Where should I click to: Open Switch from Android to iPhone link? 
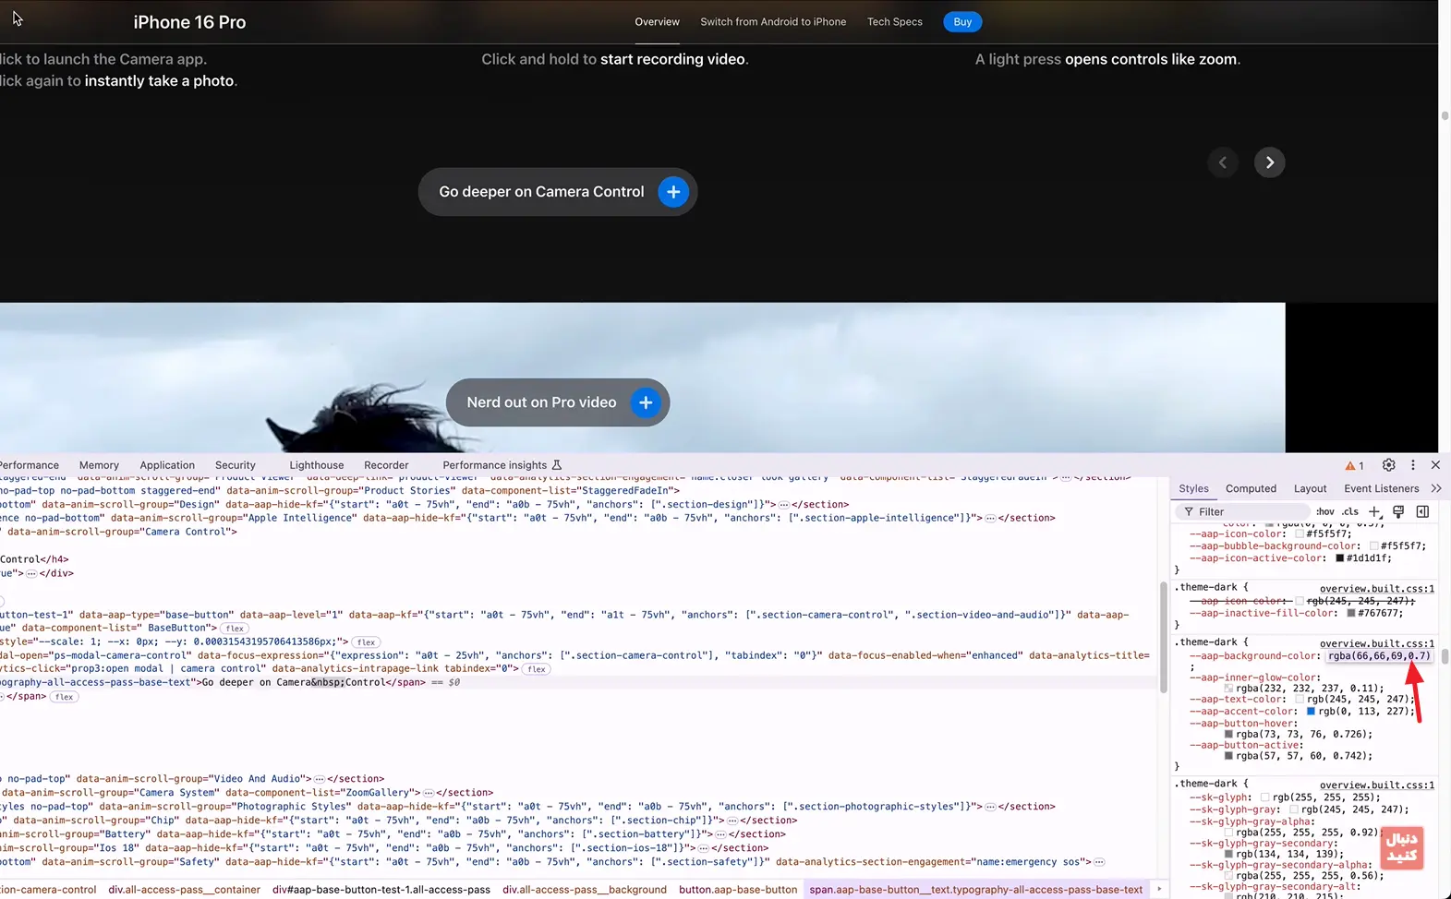click(773, 22)
